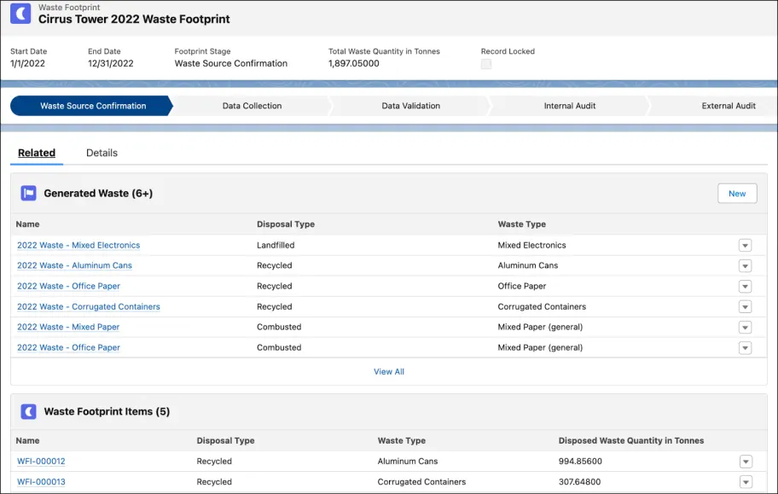778x494 pixels.
Task: Open row menu for Recycled Office Paper waste
Action: (745, 287)
